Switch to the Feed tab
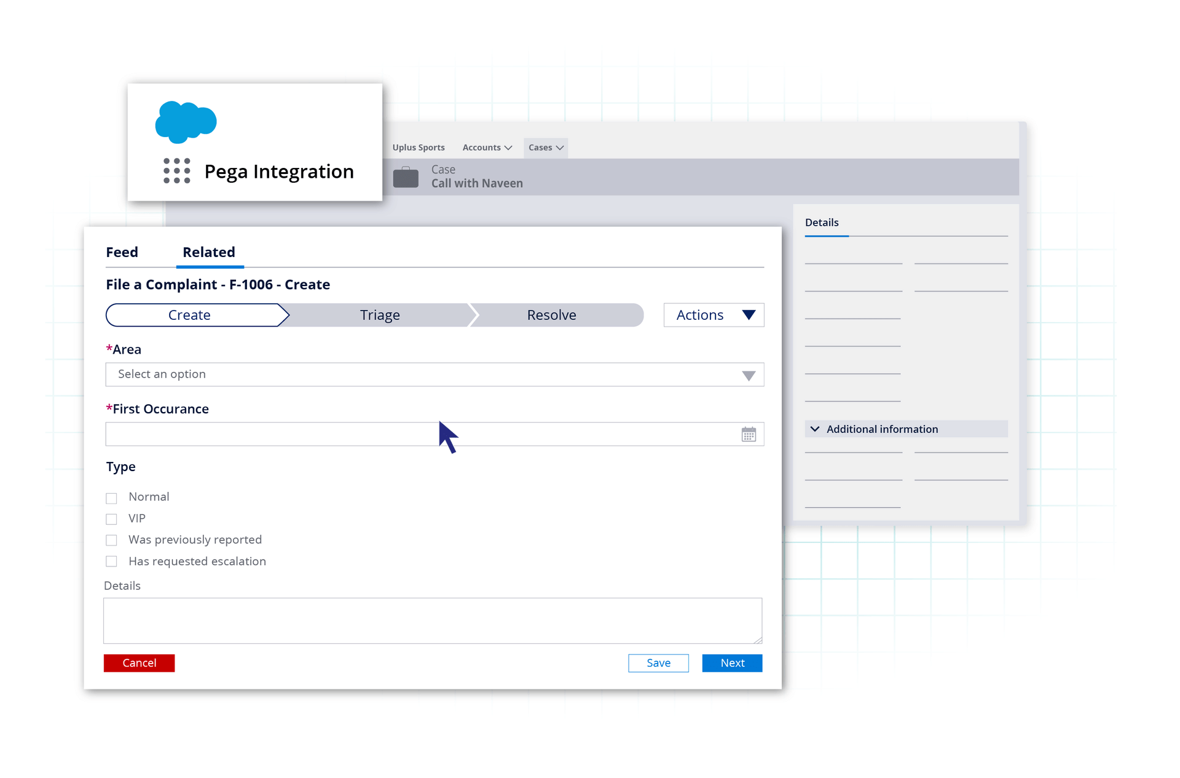The width and height of the screenshot is (1180, 778). (x=122, y=252)
